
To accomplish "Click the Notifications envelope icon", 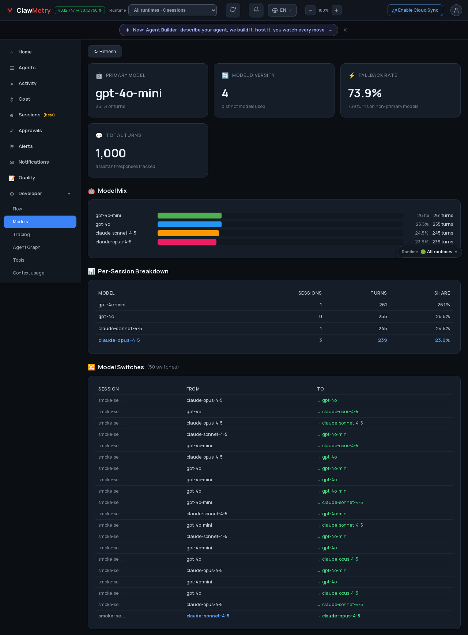I will click(x=12, y=163).
